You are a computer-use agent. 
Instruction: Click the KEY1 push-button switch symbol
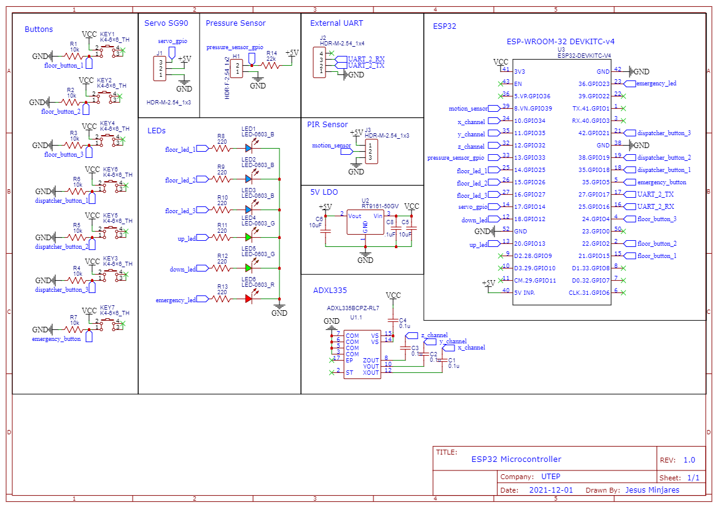[109, 50]
